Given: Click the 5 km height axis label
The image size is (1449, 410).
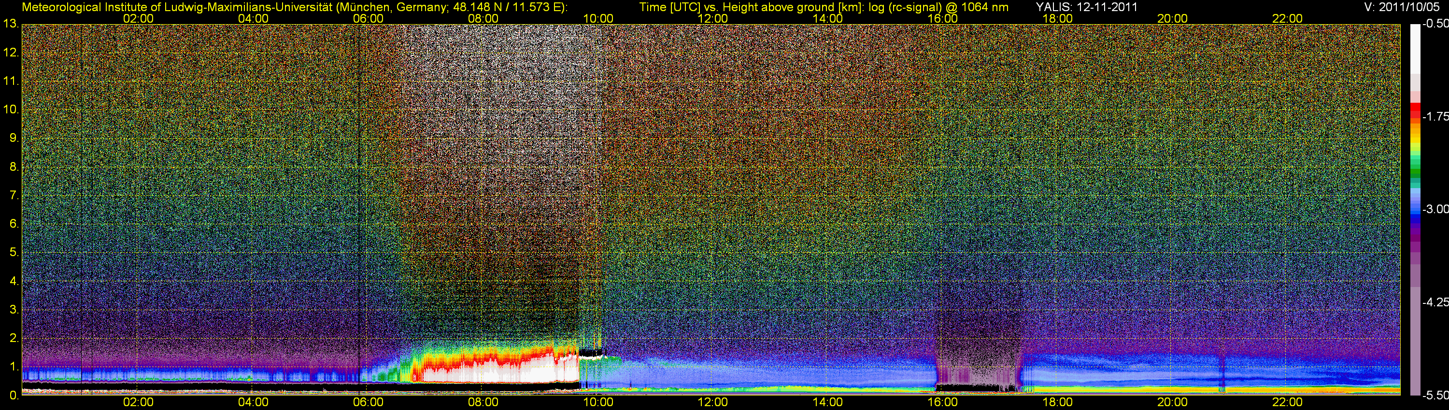Looking at the screenshot, I should [14, 253].
